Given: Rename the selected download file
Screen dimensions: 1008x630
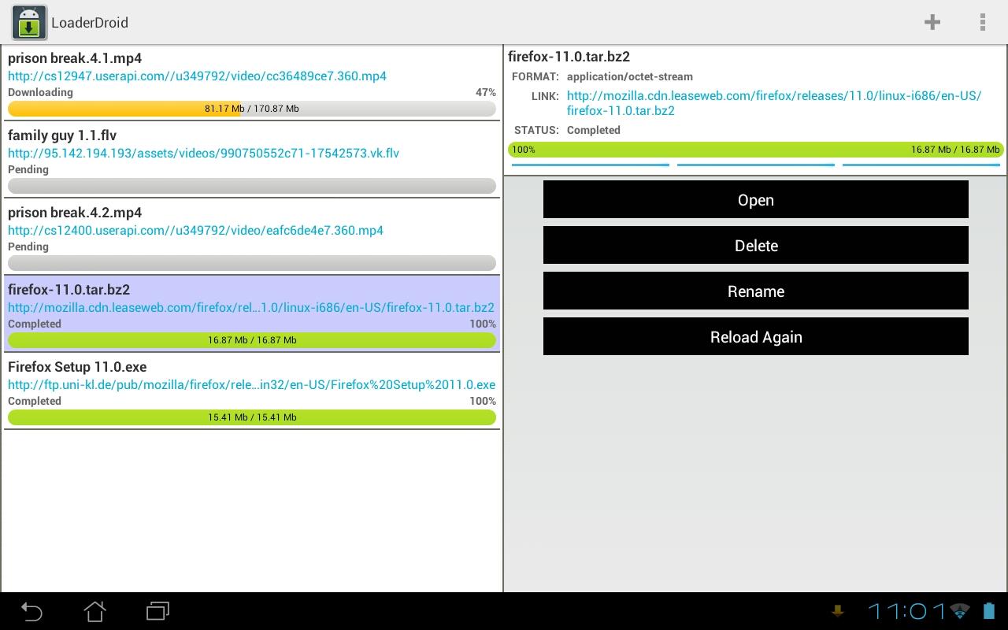Looking at the screenshot, I should pyautogui.click(x=755, y=291).
